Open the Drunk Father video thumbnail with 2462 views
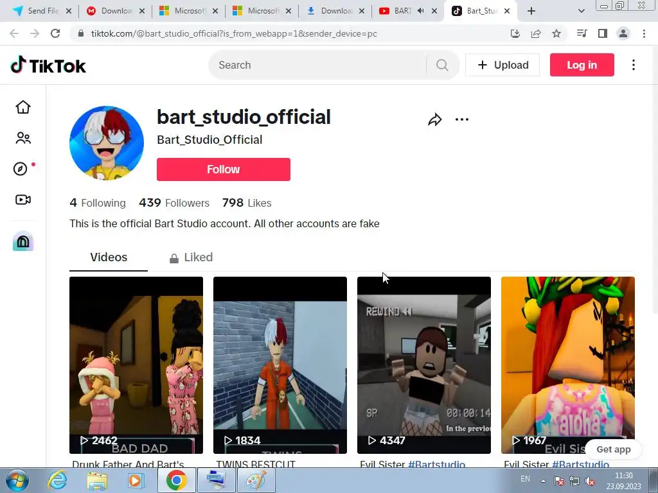 [136, 365]
